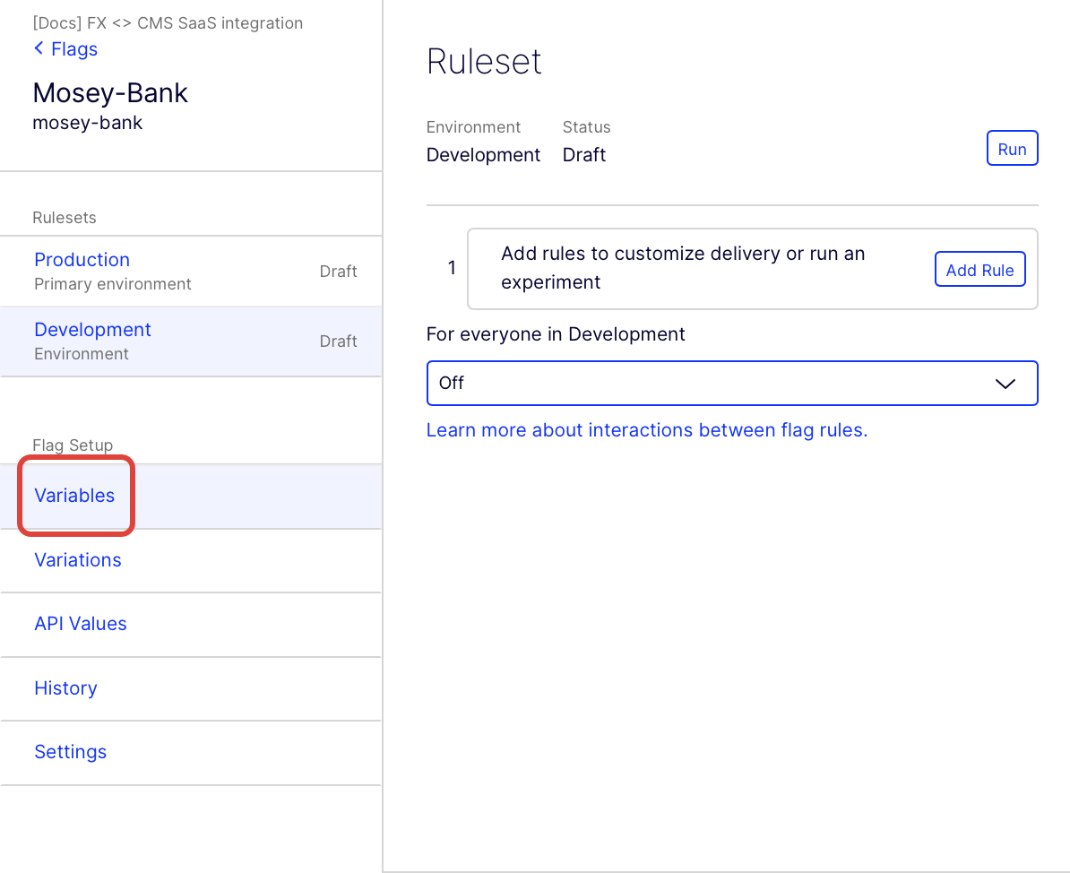Screen dimensions: 1070x873
Task: Click the For everyone in Development label
Action: click(x=556, y=333)
